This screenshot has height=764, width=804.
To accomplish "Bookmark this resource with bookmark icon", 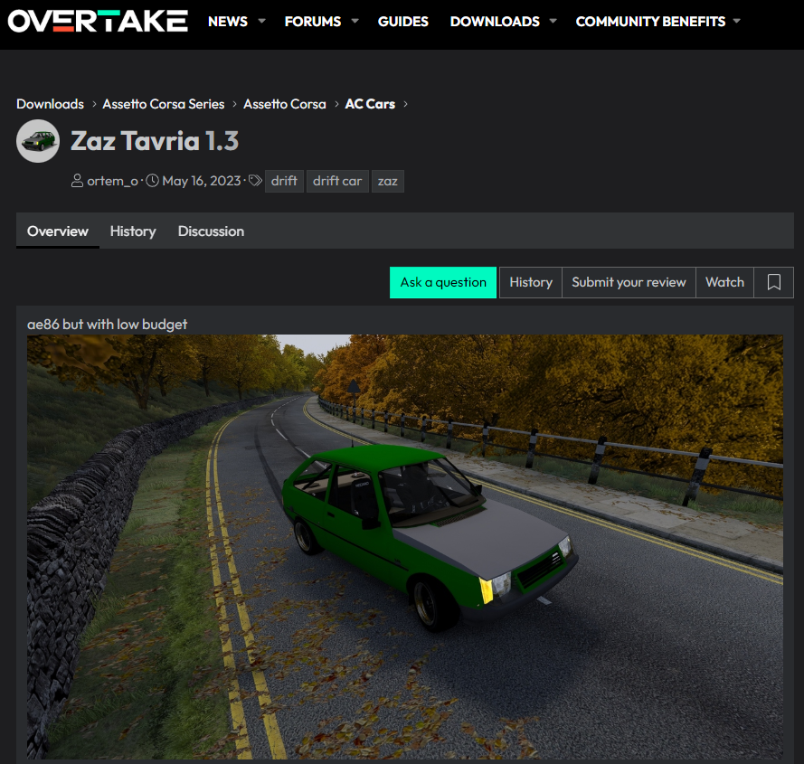I will (774, 282).
